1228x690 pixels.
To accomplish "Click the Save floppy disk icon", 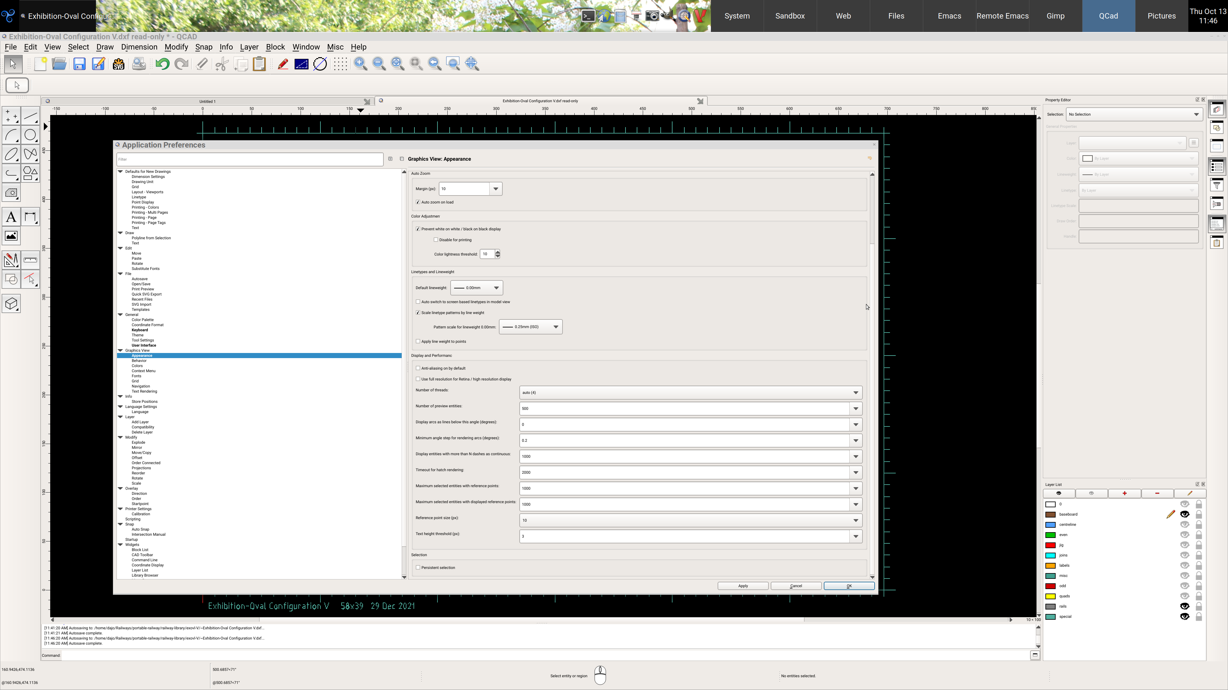I will (79, 64).
